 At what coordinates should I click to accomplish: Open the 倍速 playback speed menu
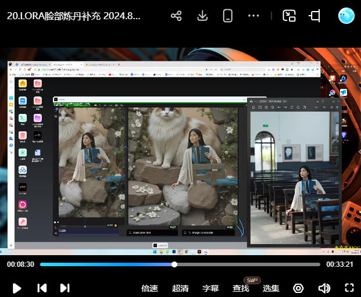150,288
